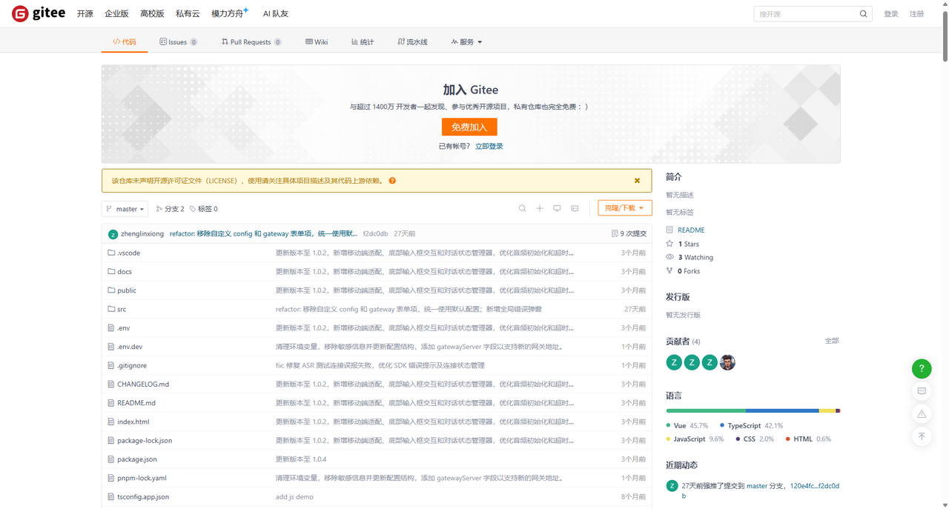This screenshot has width=949, height=509.
Task: Open the .env.dev file
Action: [130, 347]
